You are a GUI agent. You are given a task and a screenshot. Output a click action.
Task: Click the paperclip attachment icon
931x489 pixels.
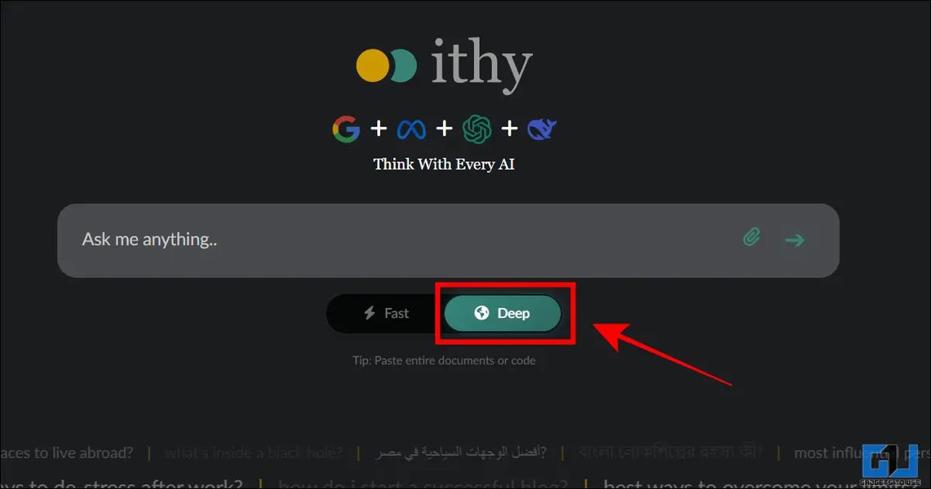coord(751,237)
